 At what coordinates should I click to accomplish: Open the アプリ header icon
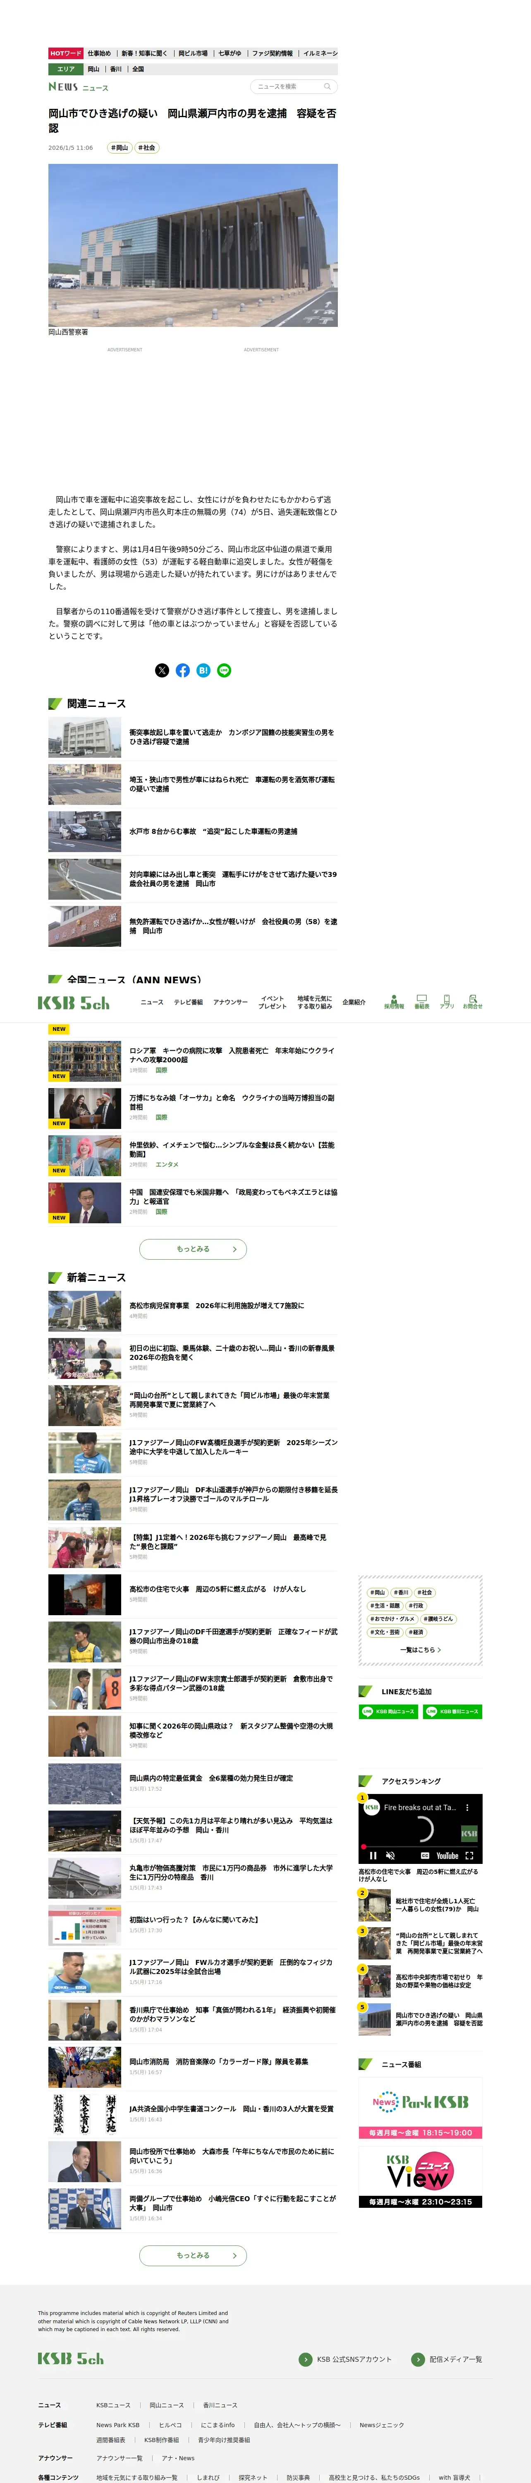click(x=446, y=1001)
